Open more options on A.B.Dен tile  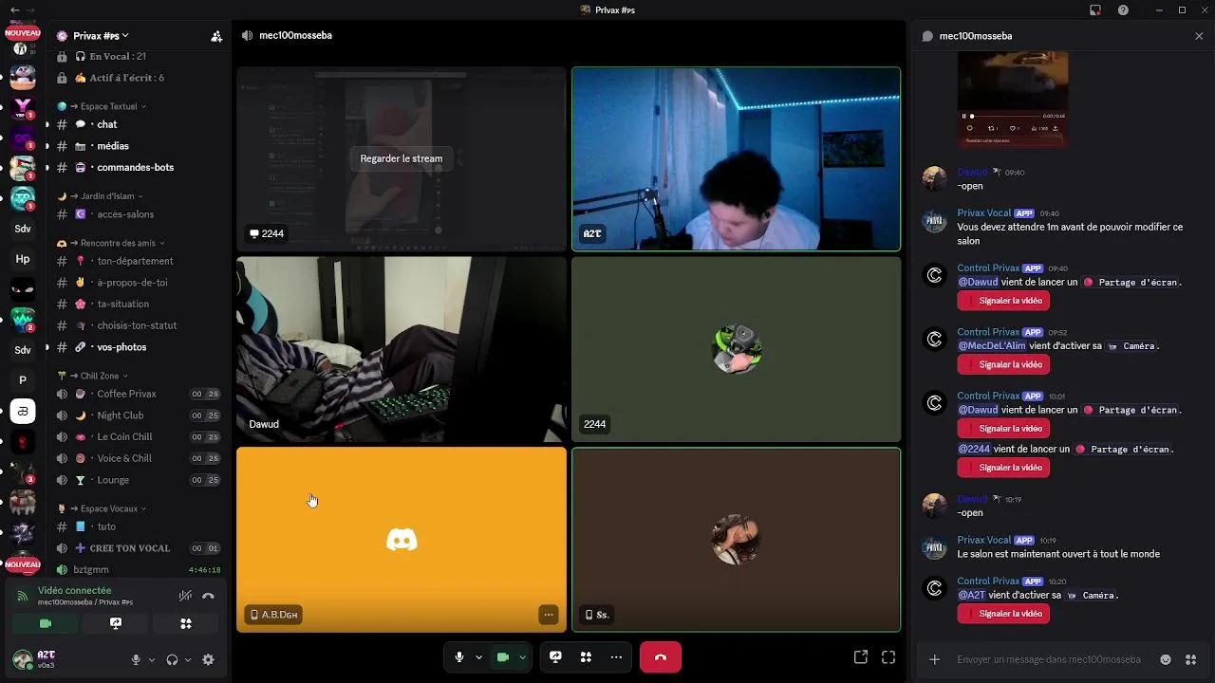549,615
